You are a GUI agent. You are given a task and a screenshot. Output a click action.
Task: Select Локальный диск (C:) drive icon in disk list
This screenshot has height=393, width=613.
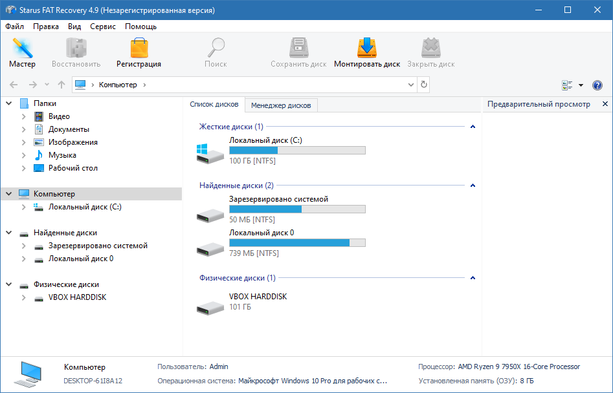coord(210,154)
